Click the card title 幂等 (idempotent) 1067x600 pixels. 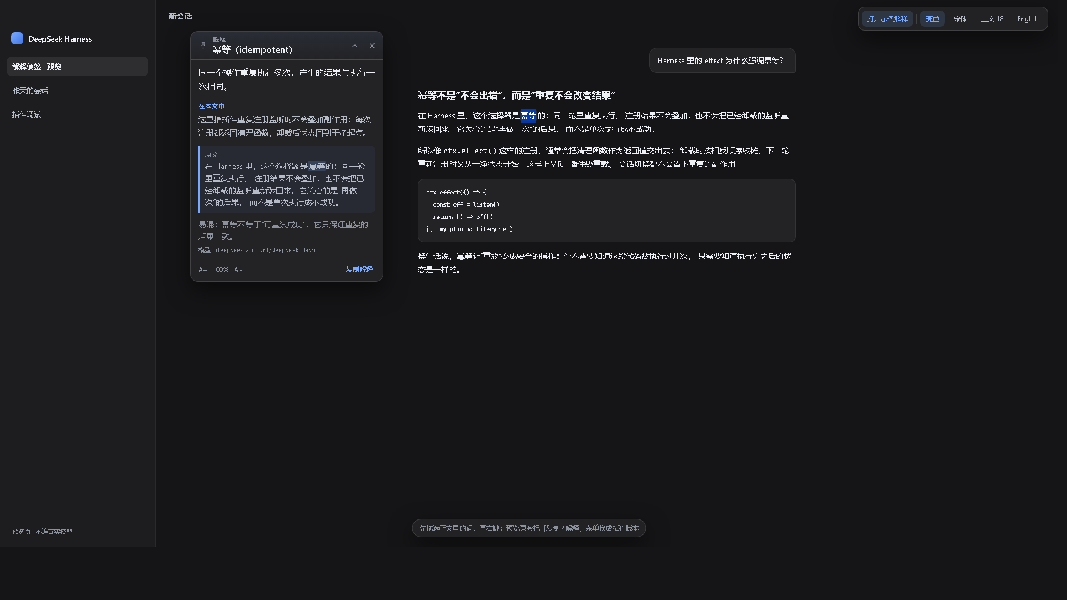coord(252,50)
